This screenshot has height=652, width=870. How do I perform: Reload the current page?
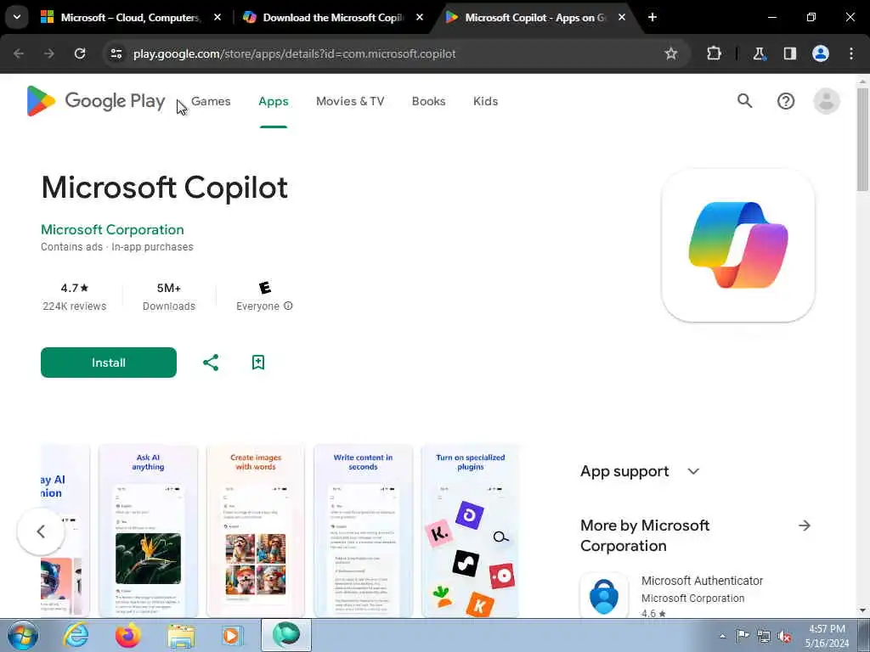[80, 53]
